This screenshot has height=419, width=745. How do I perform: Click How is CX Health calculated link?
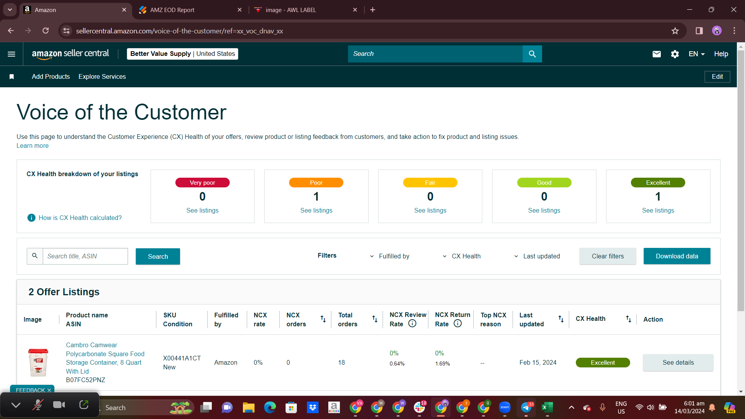(80, 218)
